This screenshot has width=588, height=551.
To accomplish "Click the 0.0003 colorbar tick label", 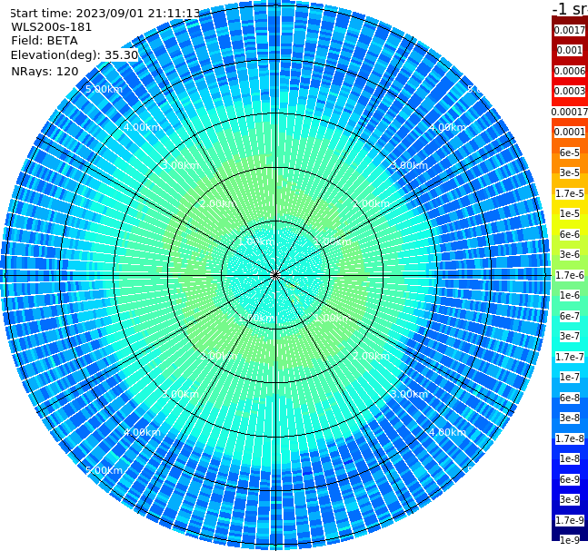I will click(x=570, y=91).
